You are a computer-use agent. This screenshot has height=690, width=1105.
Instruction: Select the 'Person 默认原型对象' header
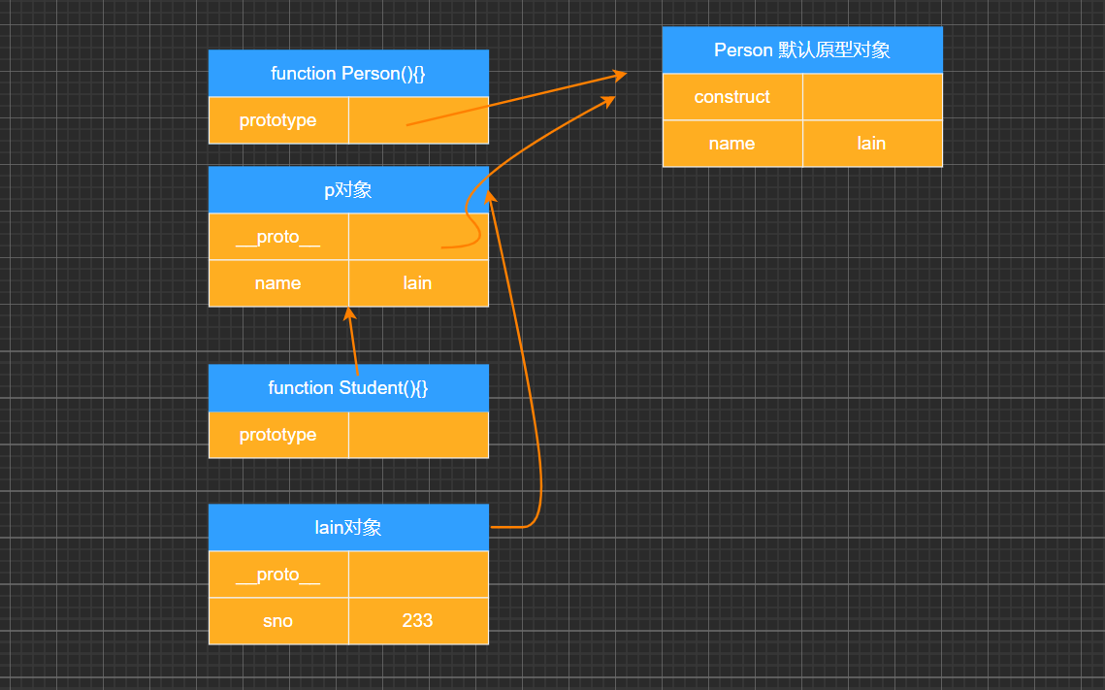801,49
